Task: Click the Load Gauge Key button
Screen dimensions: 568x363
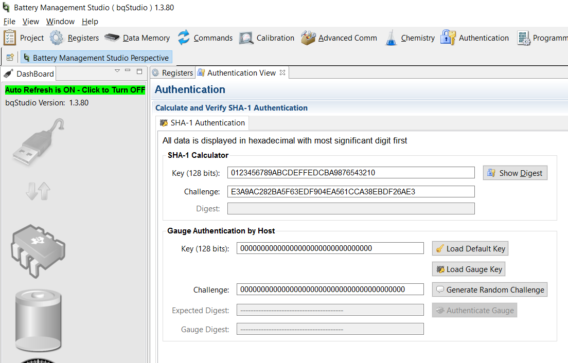Action: click(469, 269)
